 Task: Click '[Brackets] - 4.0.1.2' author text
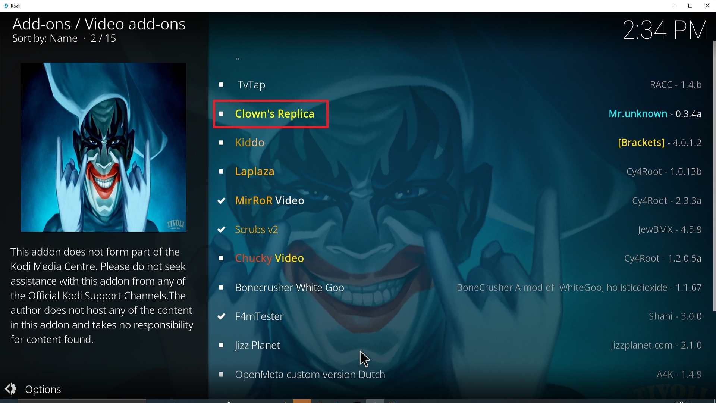click(x=660, y=143)
